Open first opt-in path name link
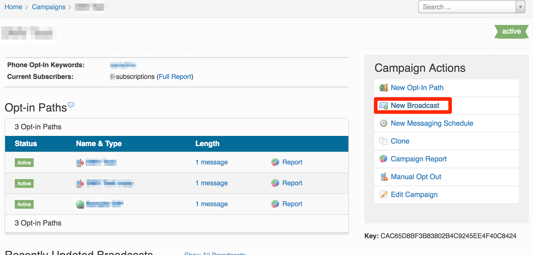This screenshot has height=255, width=533. [x=101, y=162]
